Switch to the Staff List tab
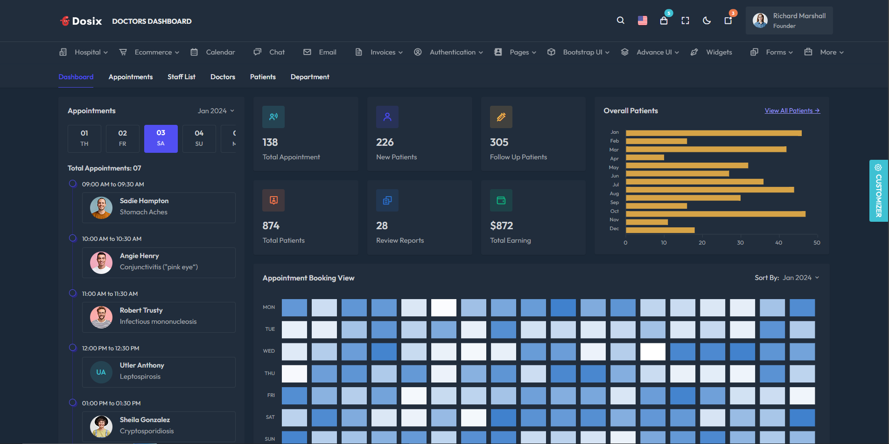The width and height of the screenshot is (889, 444). 182,77
